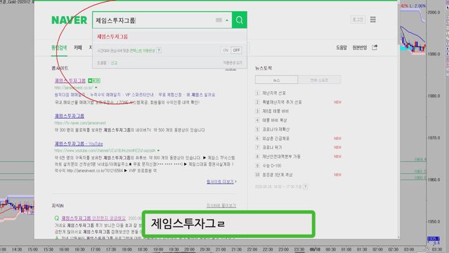The image size is (449, 253).
Task: Click the 도움말 link near 원본반영
Action: (x=341, y=47)
